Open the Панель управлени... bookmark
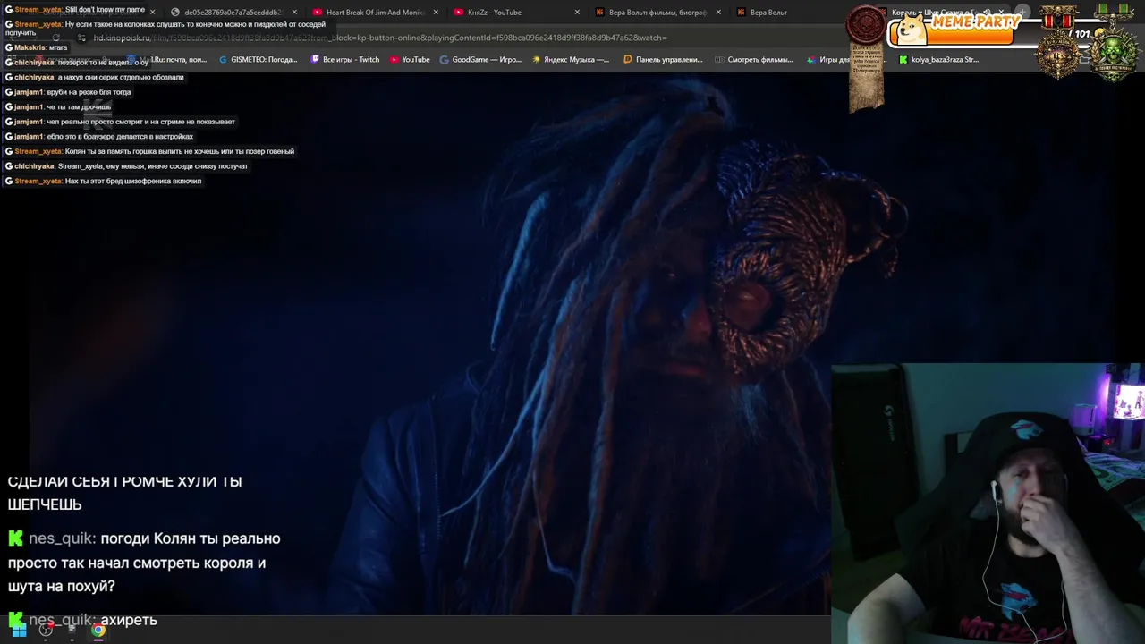The height and width of the screenshot is (644, 1145). pyautogui.click(x=663, y=60)
